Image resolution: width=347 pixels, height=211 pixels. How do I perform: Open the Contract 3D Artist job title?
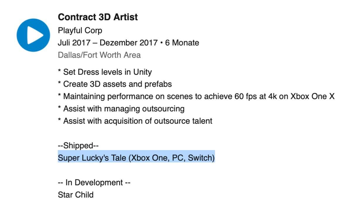98,17
